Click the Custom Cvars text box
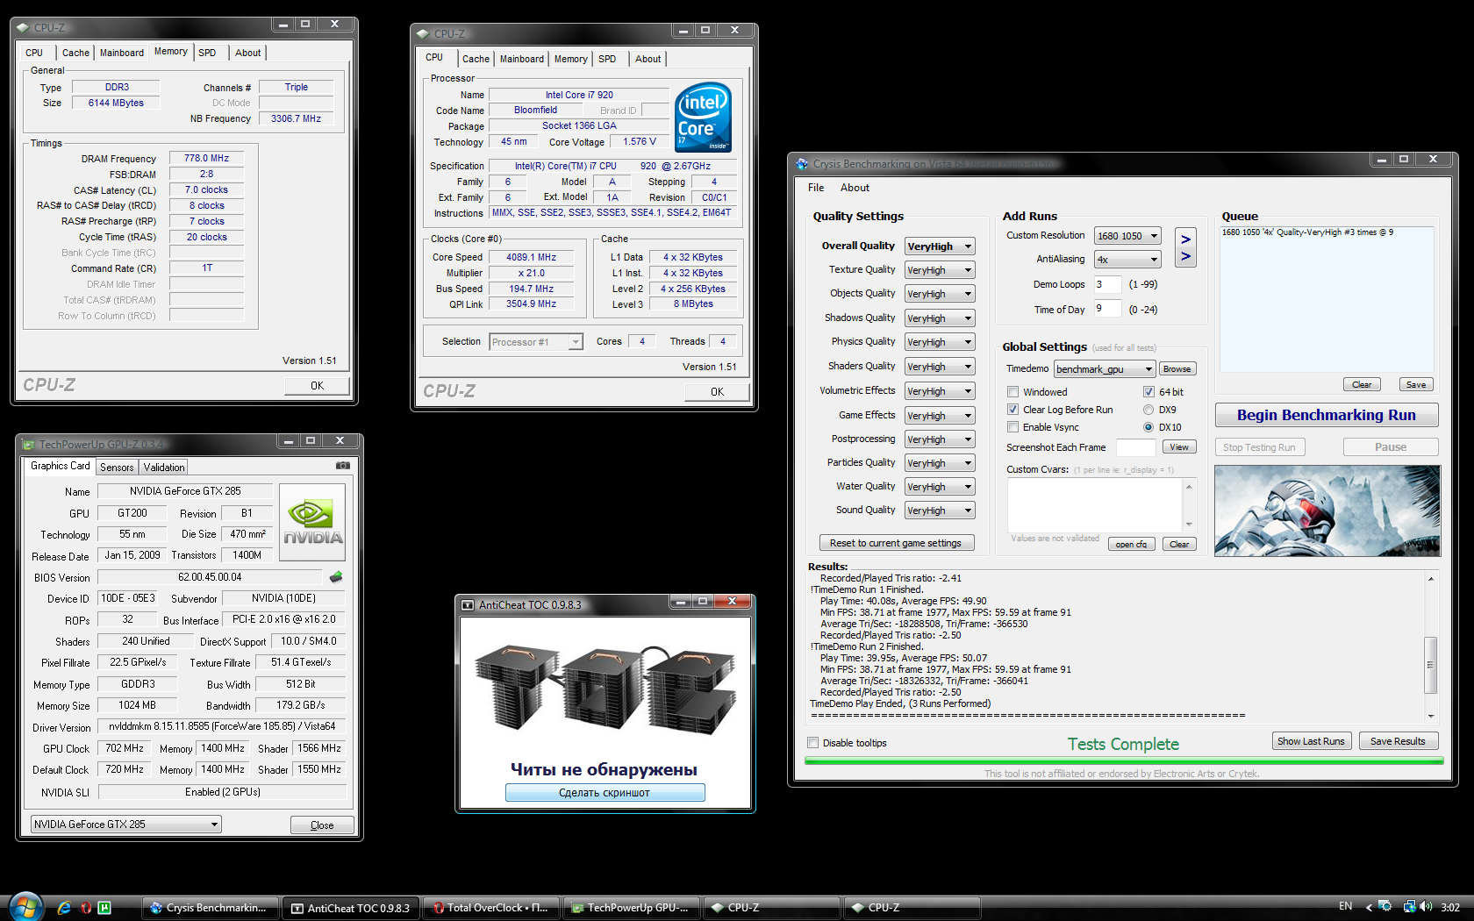Image resolution: width=1474 pixels, height=921 pixels. [x=1101, y=504]
